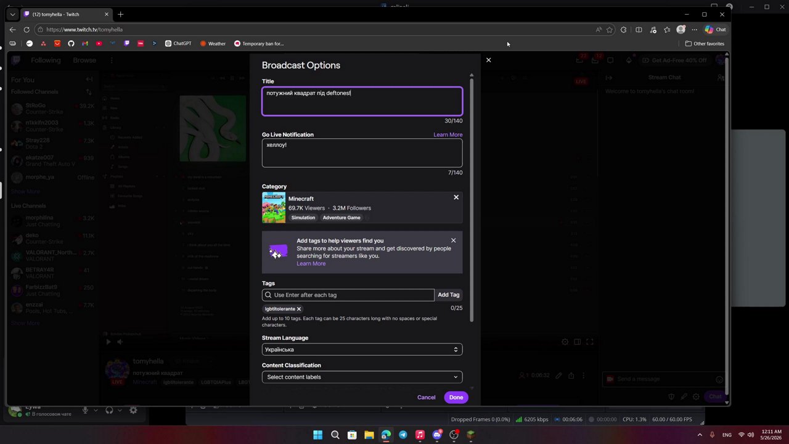Open the Windows Start menu

[x=317, y=435]
